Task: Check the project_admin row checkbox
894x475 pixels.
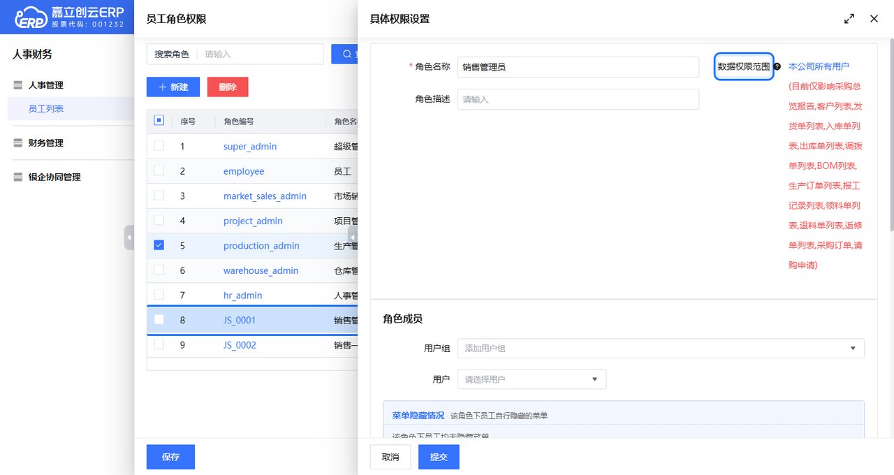Action: [159, 220]
